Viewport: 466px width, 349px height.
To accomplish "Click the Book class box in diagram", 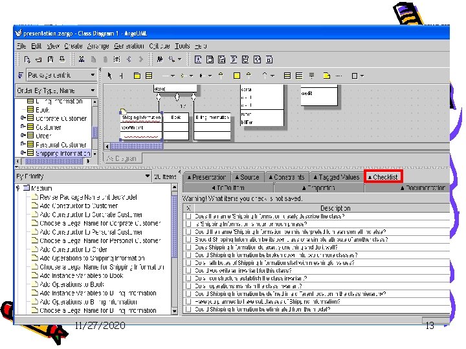I will pos(176,126).
